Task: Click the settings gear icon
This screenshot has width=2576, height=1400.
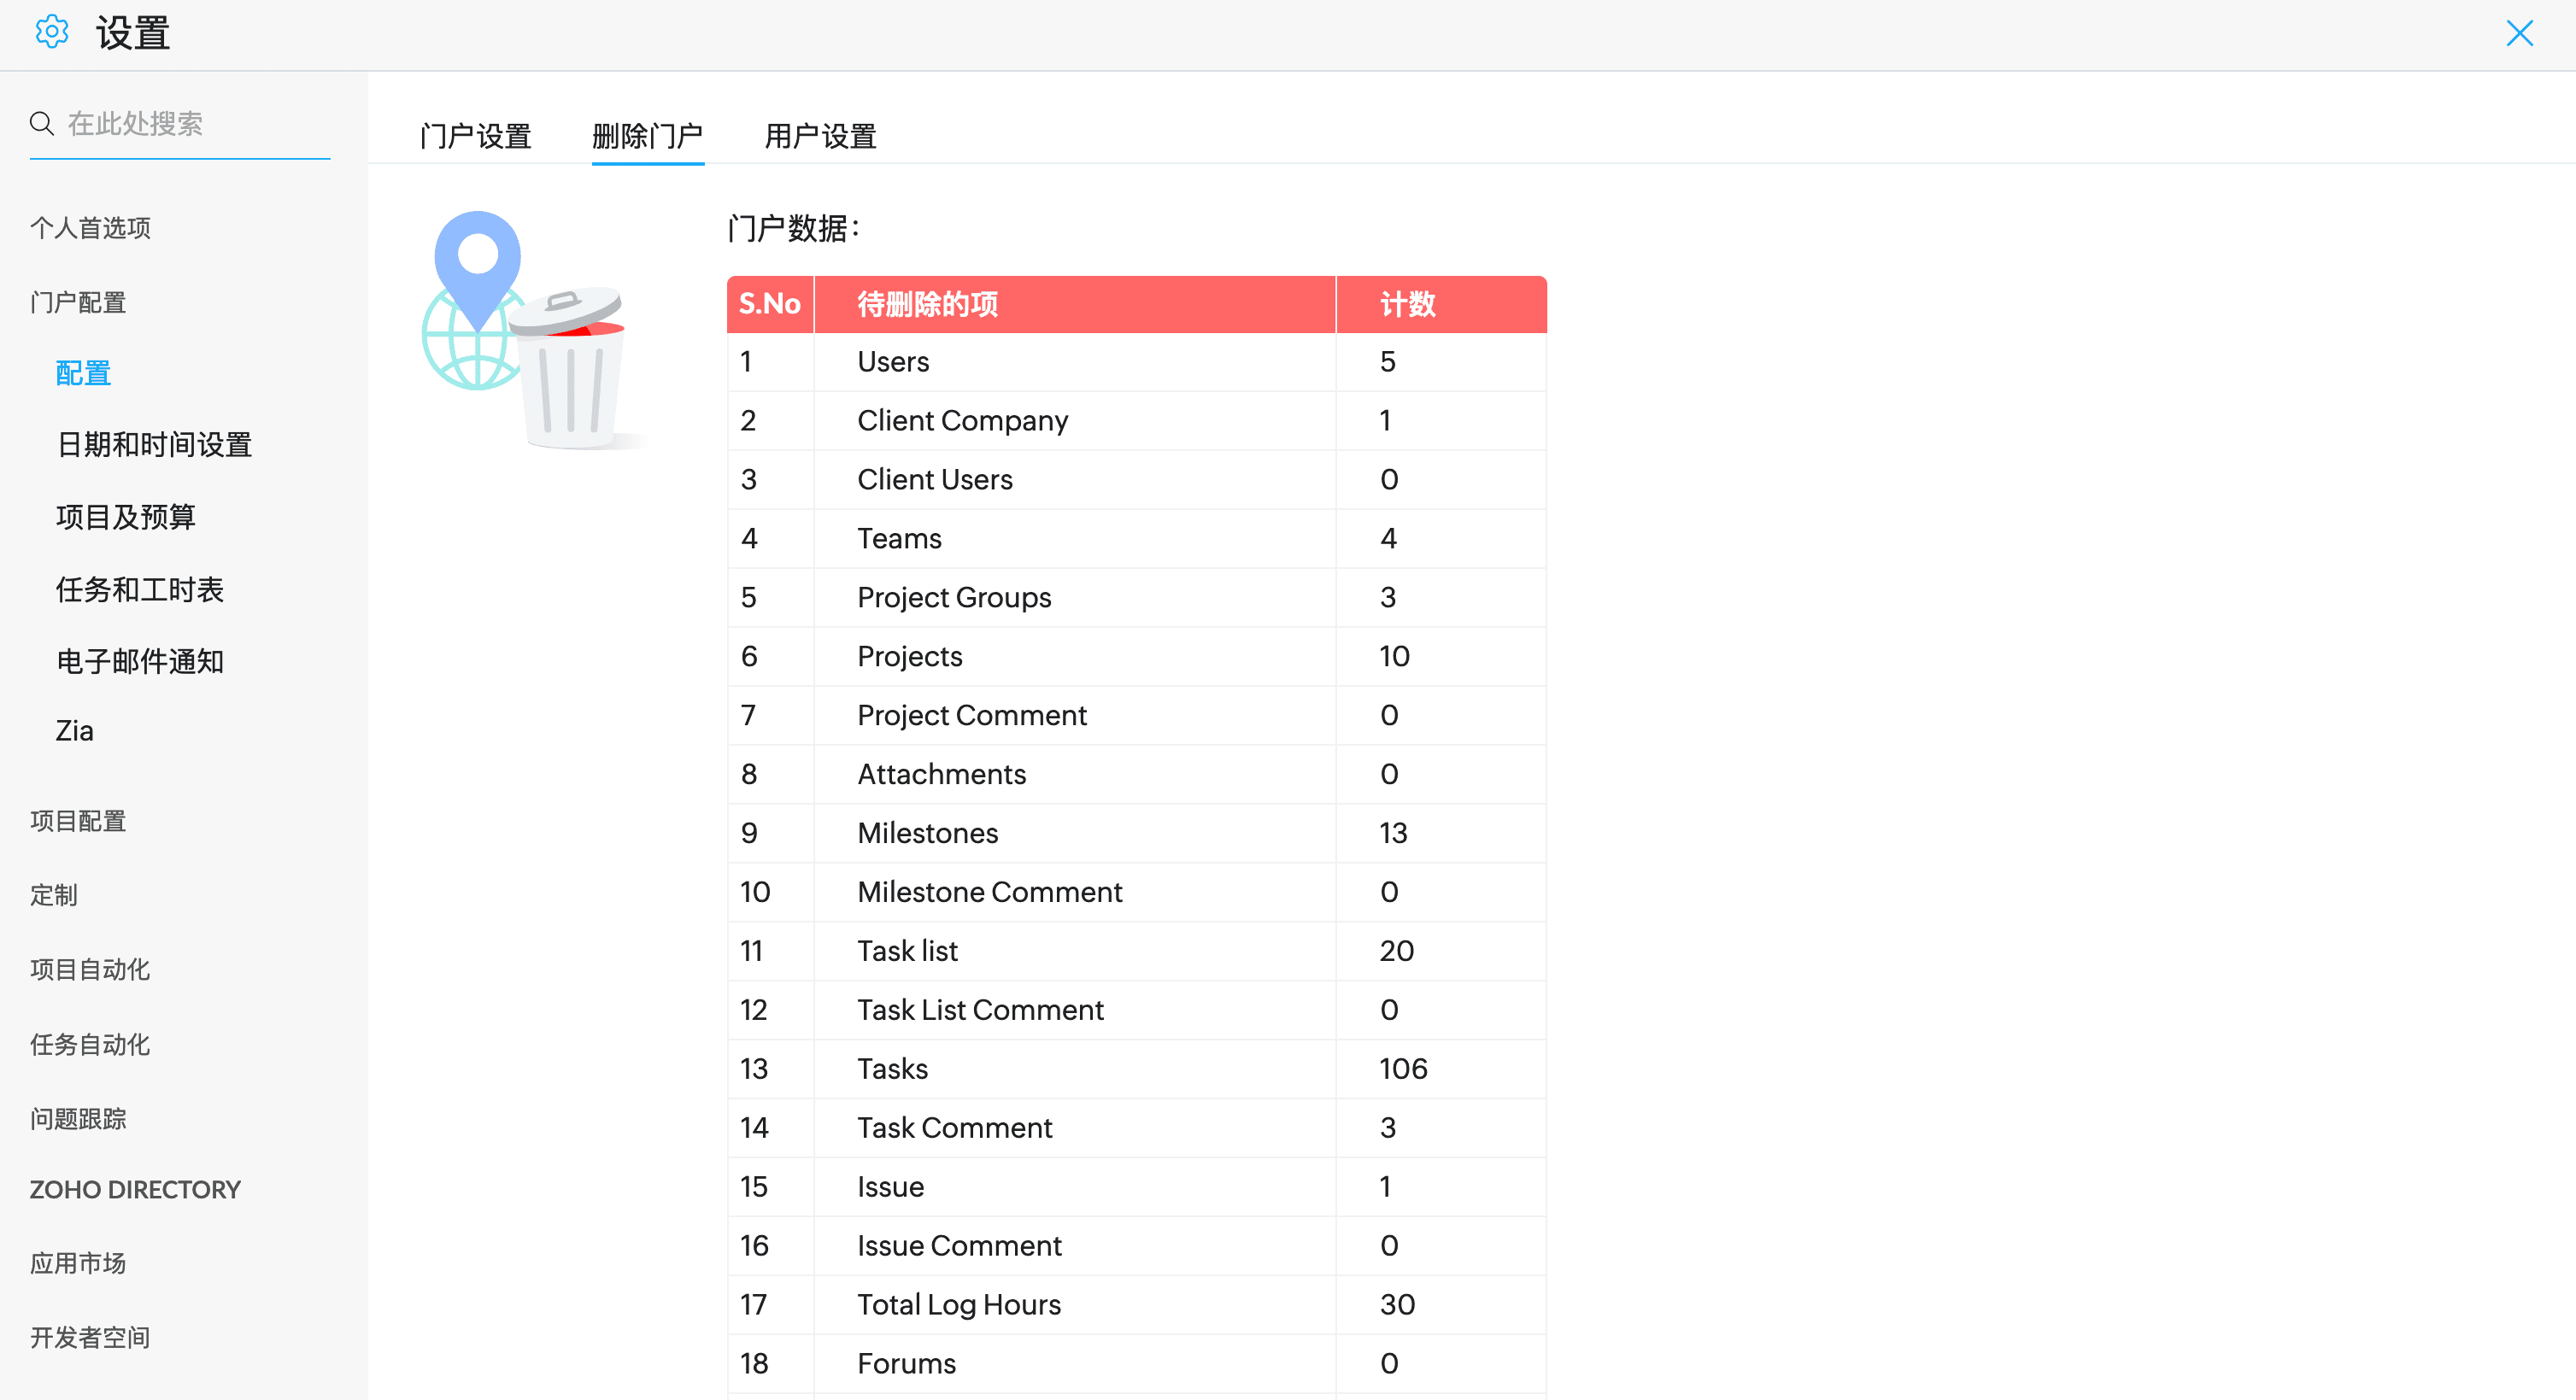Action: pyautogui.click(x=51, y=32)
